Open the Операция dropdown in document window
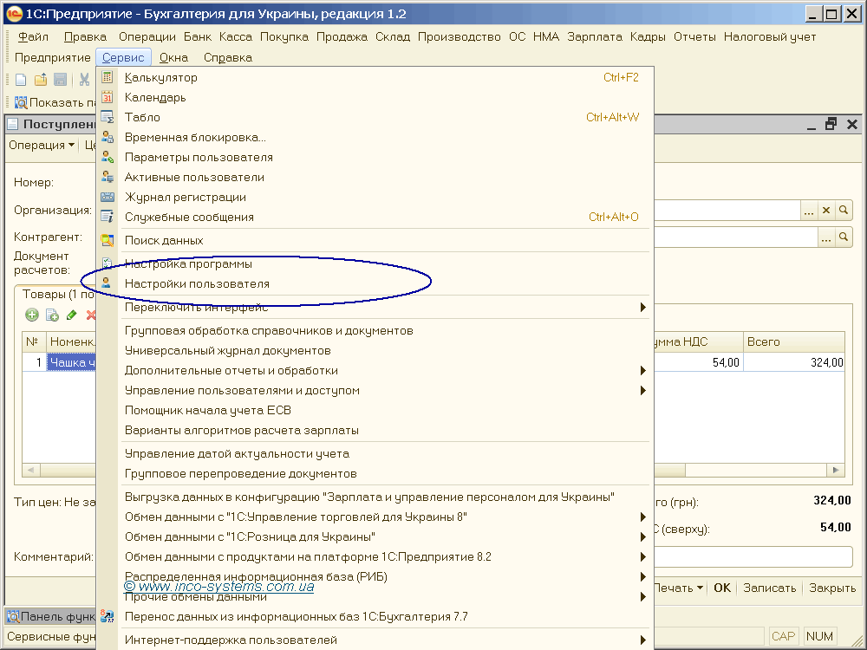 42,145
